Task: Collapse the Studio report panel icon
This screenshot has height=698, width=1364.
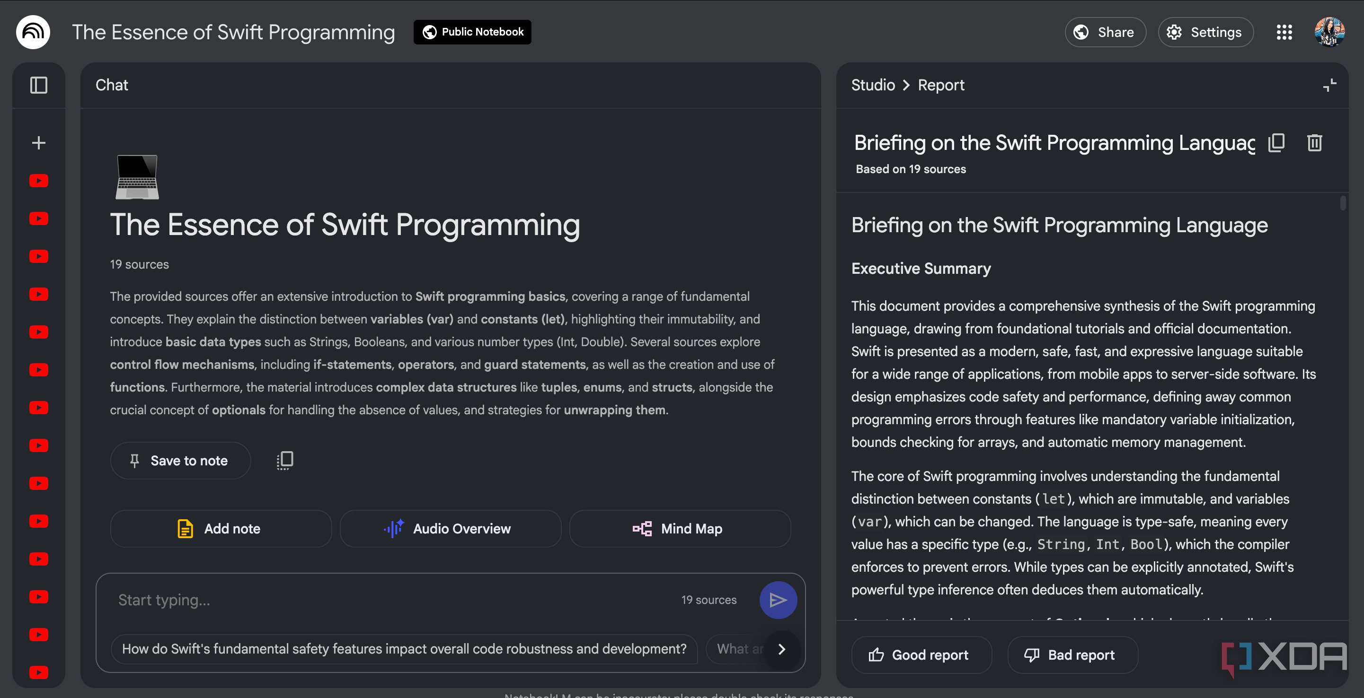Action: coord(1329,85)
